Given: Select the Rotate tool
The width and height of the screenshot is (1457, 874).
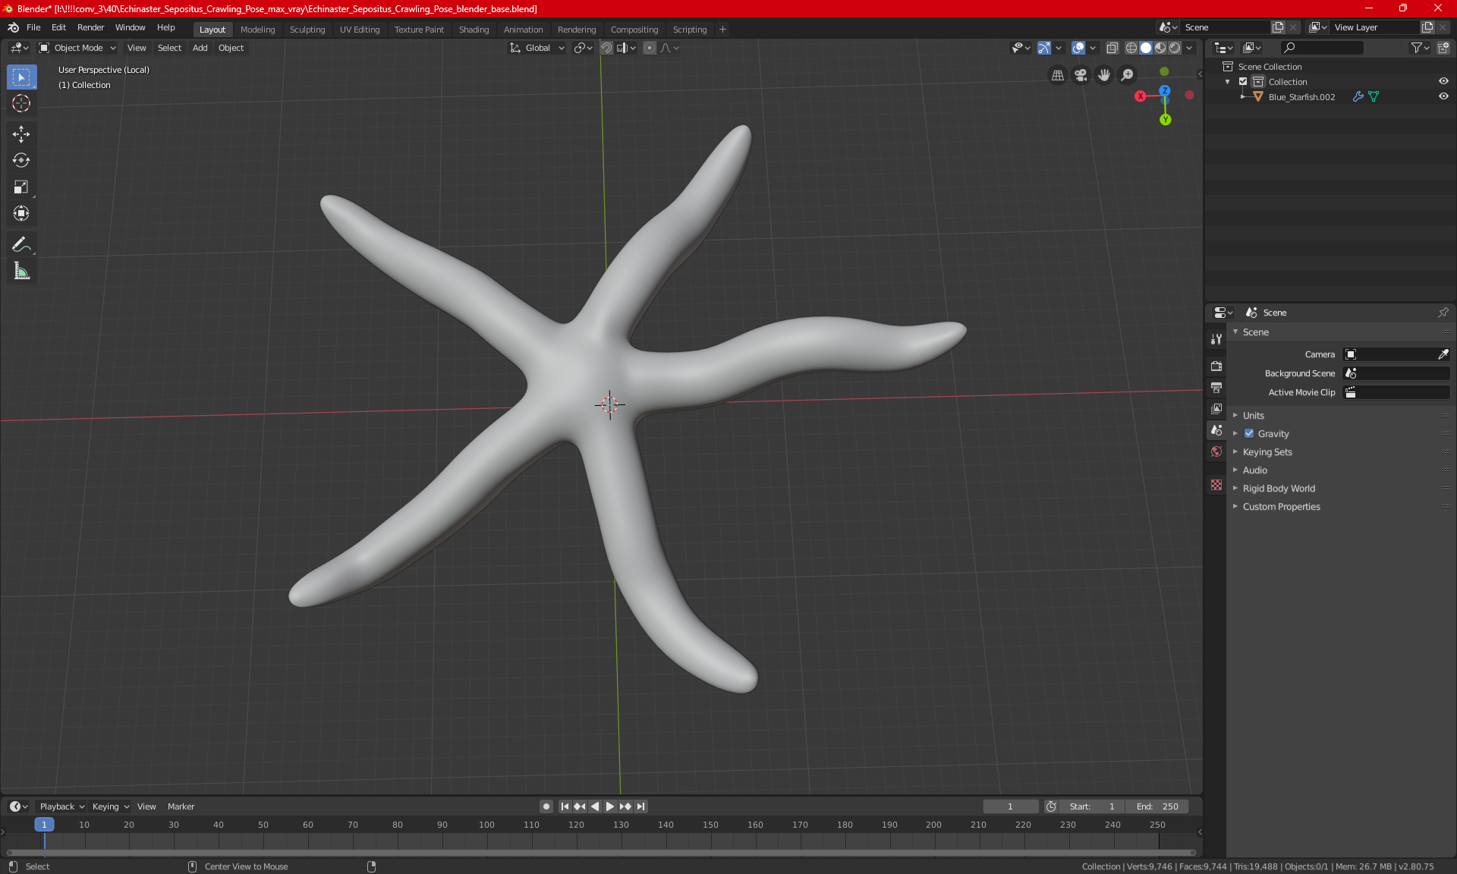Looking at the screenshot, I should click(21, 160).
